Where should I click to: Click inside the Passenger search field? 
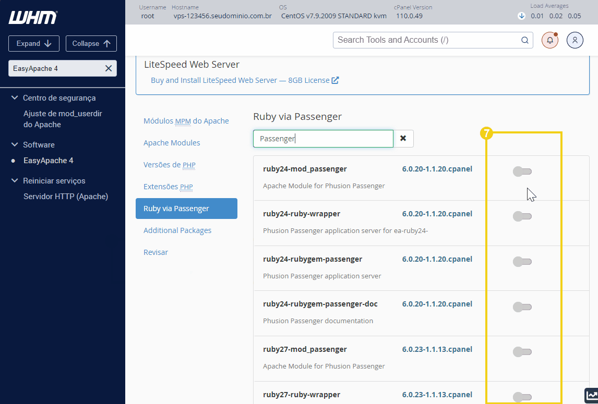click(322, 138)
